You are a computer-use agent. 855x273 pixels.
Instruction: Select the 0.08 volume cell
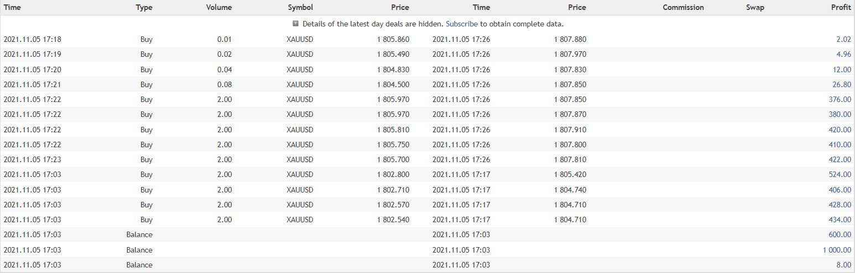(225, 84)
